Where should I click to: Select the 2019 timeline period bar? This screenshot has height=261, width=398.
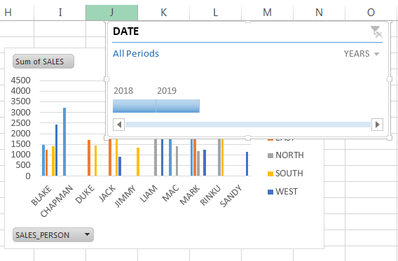click(178, 106)
